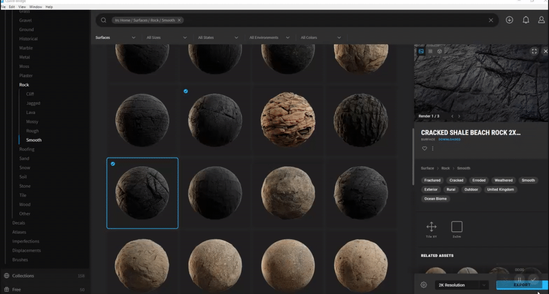Open the Decals category
This screenshot has height=294, width=549.
tap(19, 223)
